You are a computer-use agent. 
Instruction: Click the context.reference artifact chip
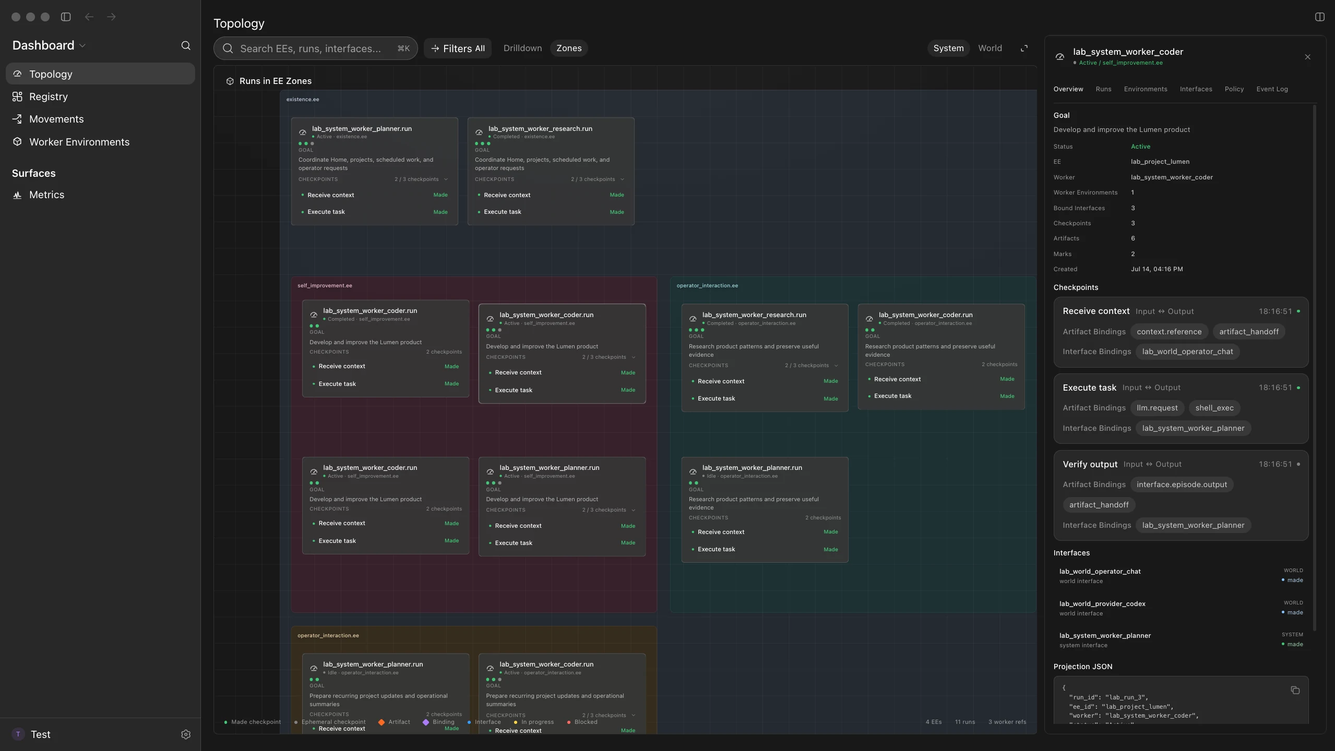point(1169,332)
